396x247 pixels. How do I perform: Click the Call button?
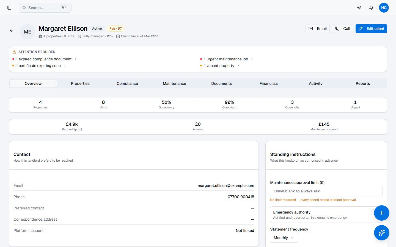(343, 29)
